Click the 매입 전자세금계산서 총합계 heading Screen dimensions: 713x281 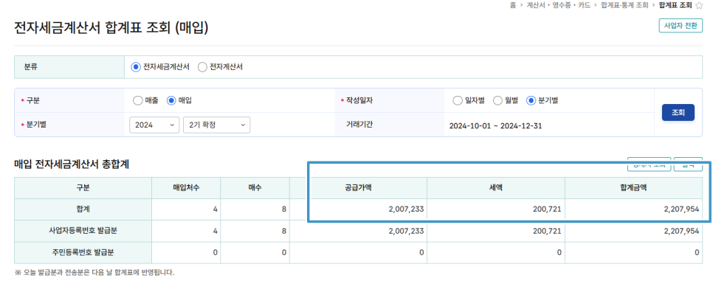point(72,164)
